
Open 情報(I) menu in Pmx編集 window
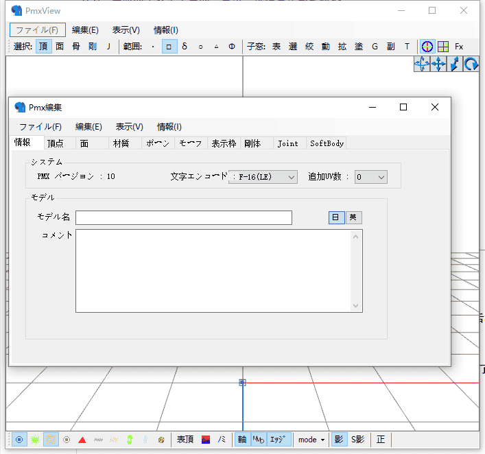coord(169,127)
